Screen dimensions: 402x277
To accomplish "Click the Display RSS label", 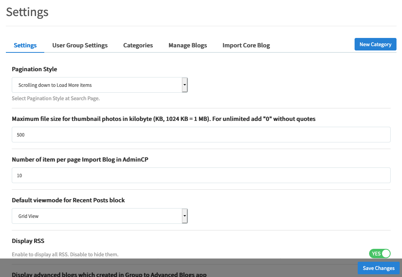I will (x=28, y=241).
